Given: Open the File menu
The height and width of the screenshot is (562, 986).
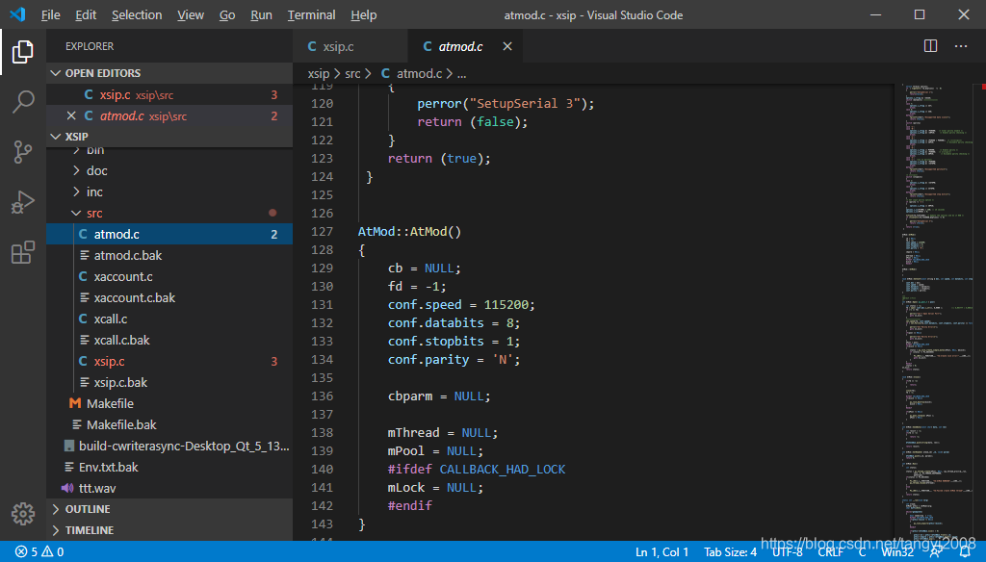Looking at the screenshot, I should [x=50, y=14].
